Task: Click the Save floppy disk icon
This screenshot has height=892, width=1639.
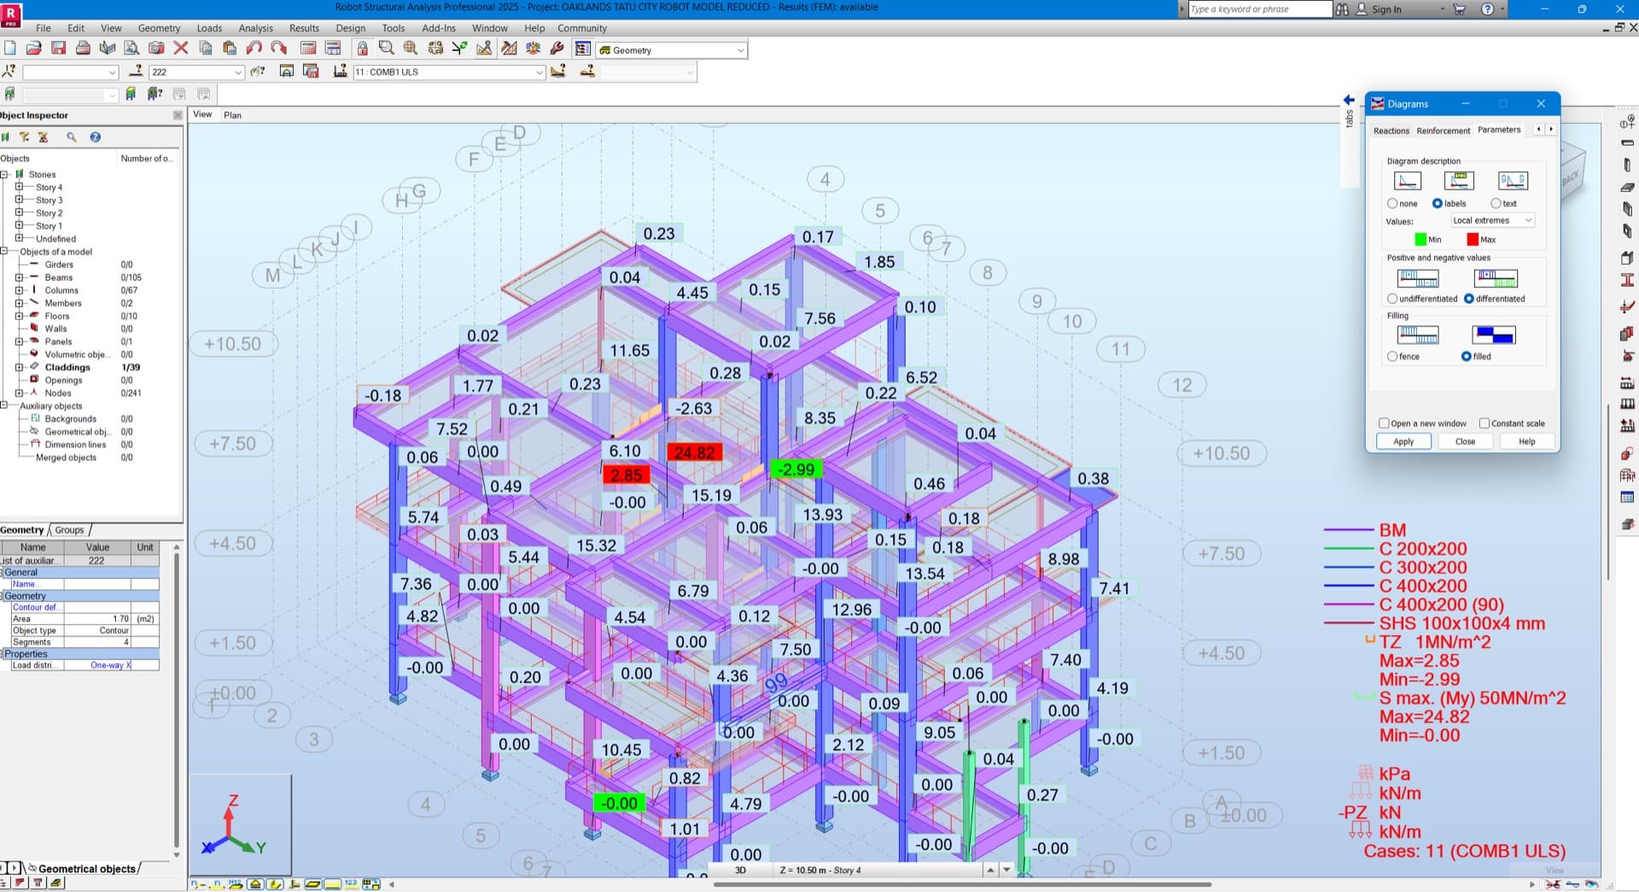Action: pyautogui.click(x=59, y=49)
